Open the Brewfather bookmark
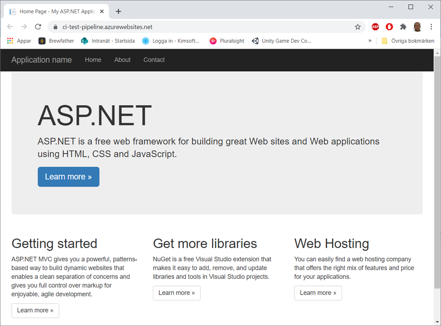This screenshot has width=441, height=326. point(56,41)
